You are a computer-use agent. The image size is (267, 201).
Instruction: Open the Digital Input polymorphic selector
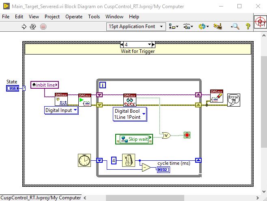pyautogui.click(x=61, y=110)
